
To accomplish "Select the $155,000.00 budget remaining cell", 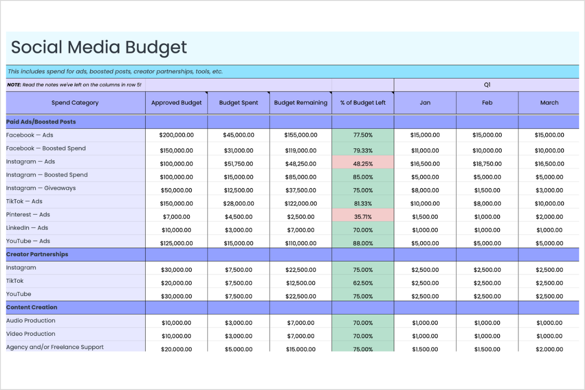I will [x=301, y=135].
